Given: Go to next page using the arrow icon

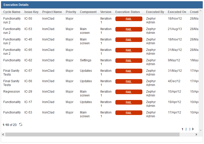Looking at the screenshot, I should click(193, 129).
